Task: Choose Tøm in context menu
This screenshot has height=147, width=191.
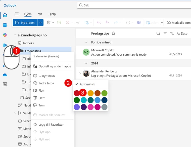Action: coord(52,105)
